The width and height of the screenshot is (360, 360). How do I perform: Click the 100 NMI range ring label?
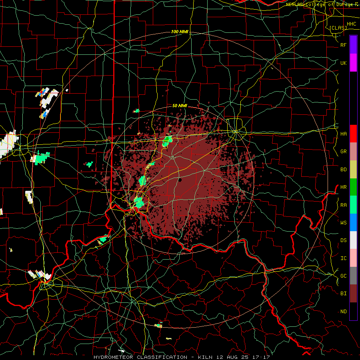coord(180,32)
